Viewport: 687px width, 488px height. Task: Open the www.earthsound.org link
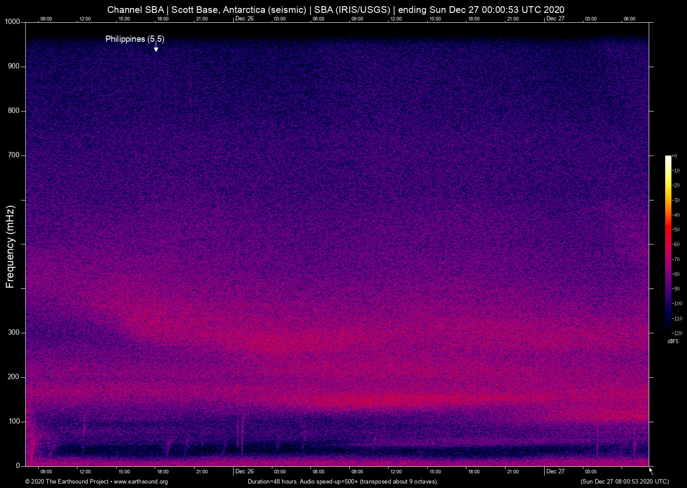click(x=141, y=482)
